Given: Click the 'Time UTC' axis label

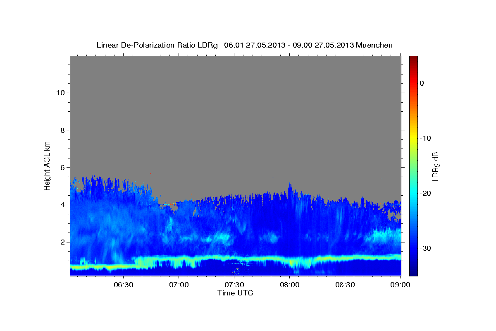Looking at the screenshot, I should (x=235, y=293).
